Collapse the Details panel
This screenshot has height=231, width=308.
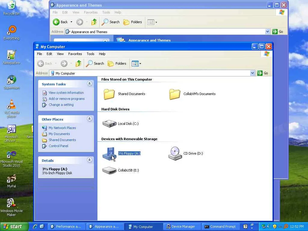pyautogui.click(x=89, y=160)
